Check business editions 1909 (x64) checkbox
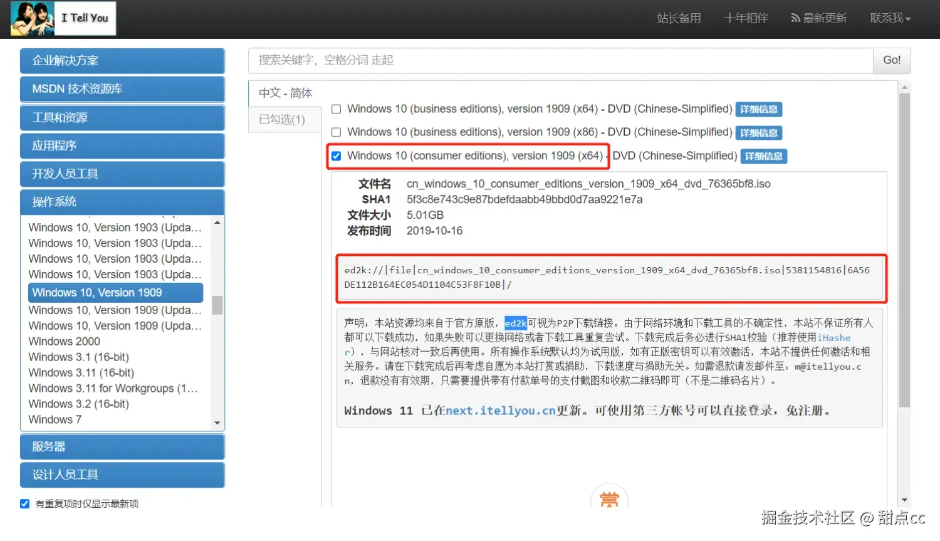This screenshot has width=940, height=541. 336,109
